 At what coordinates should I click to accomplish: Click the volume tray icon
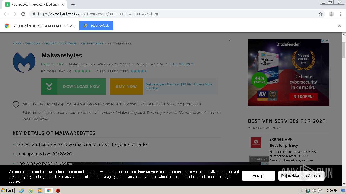pos(314,190)
